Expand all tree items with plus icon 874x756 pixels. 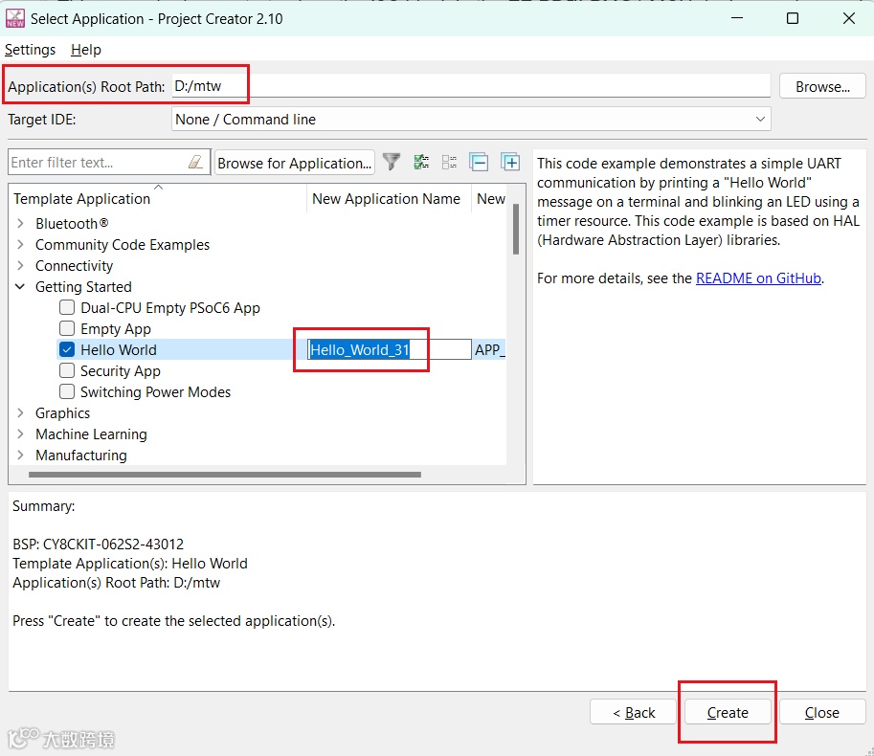(510, 162)
